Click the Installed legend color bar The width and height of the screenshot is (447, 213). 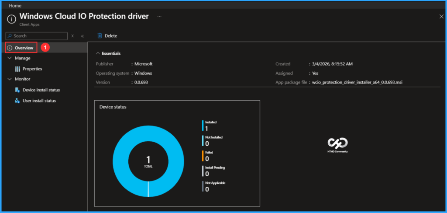click(x=203, y=126)
